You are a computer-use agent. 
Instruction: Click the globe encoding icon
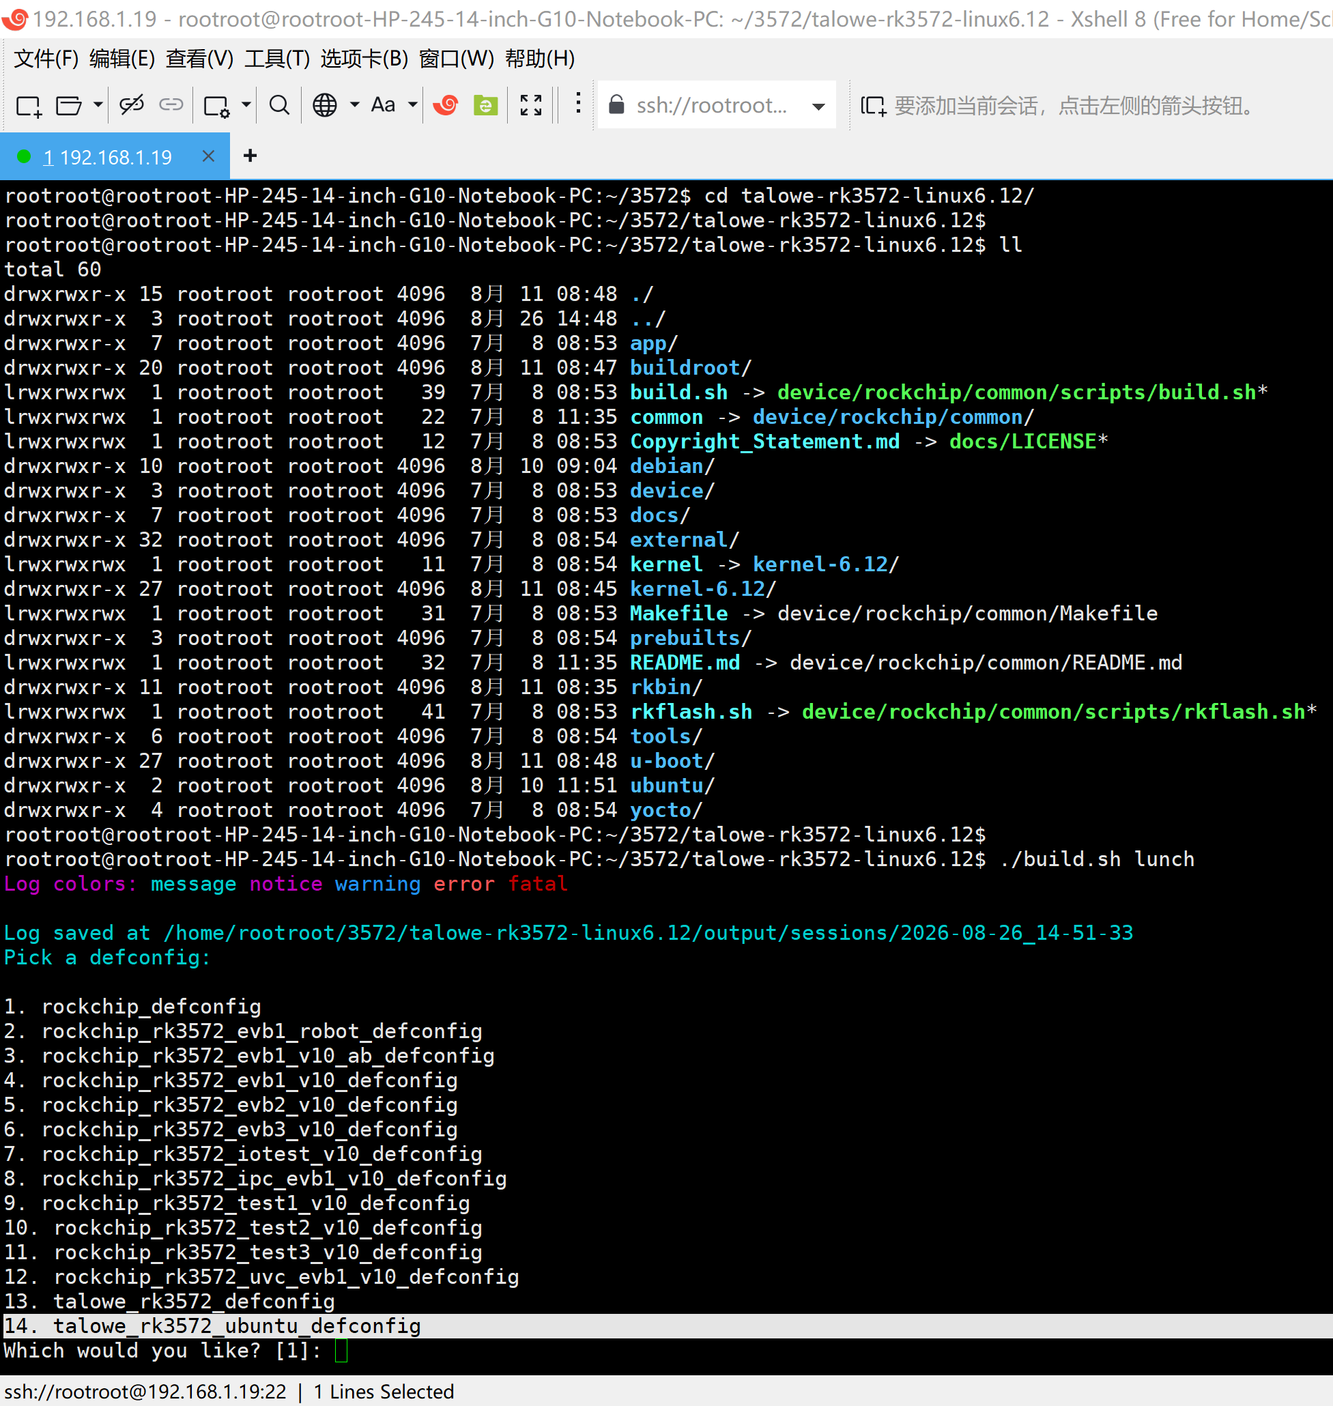325,105
